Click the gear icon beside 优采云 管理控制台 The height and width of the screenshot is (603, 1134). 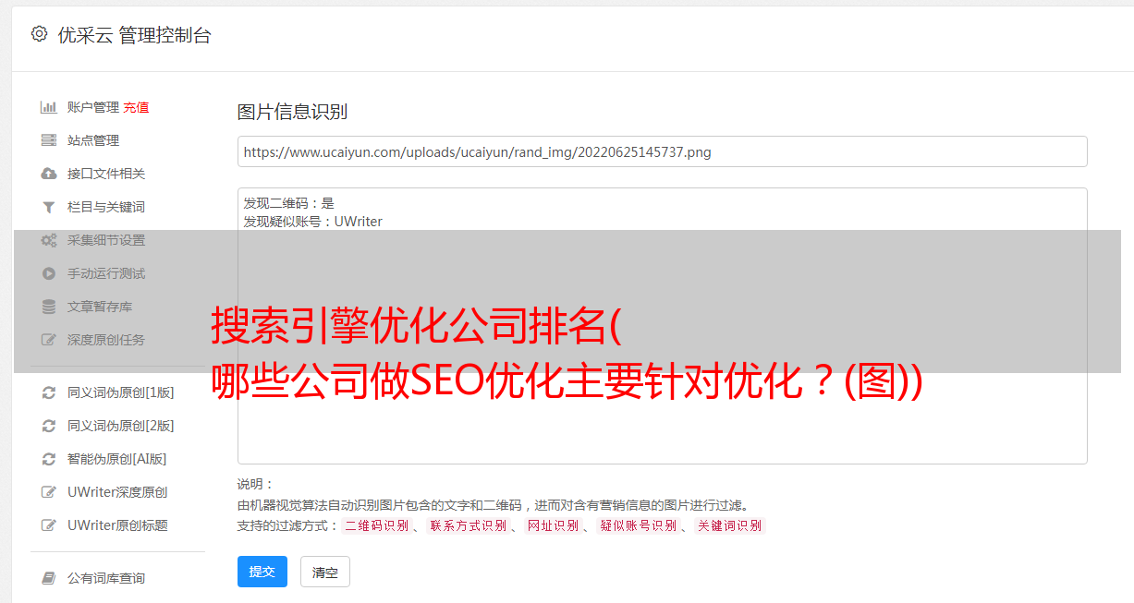tap(39, 34)
